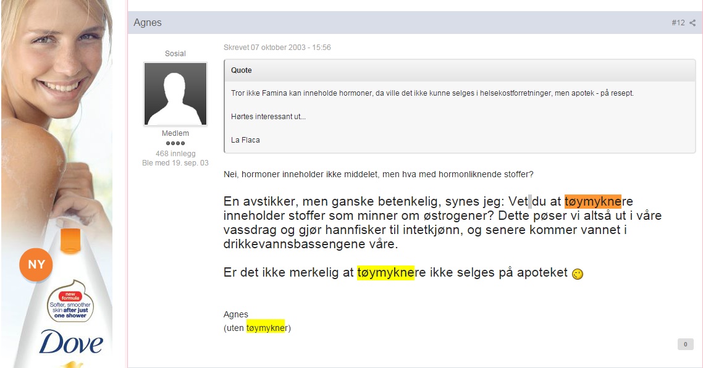Click Agnes's default avatar silhouette
Image resolution: width=703 pixels, height=368 pixels.
pos(175,94)
